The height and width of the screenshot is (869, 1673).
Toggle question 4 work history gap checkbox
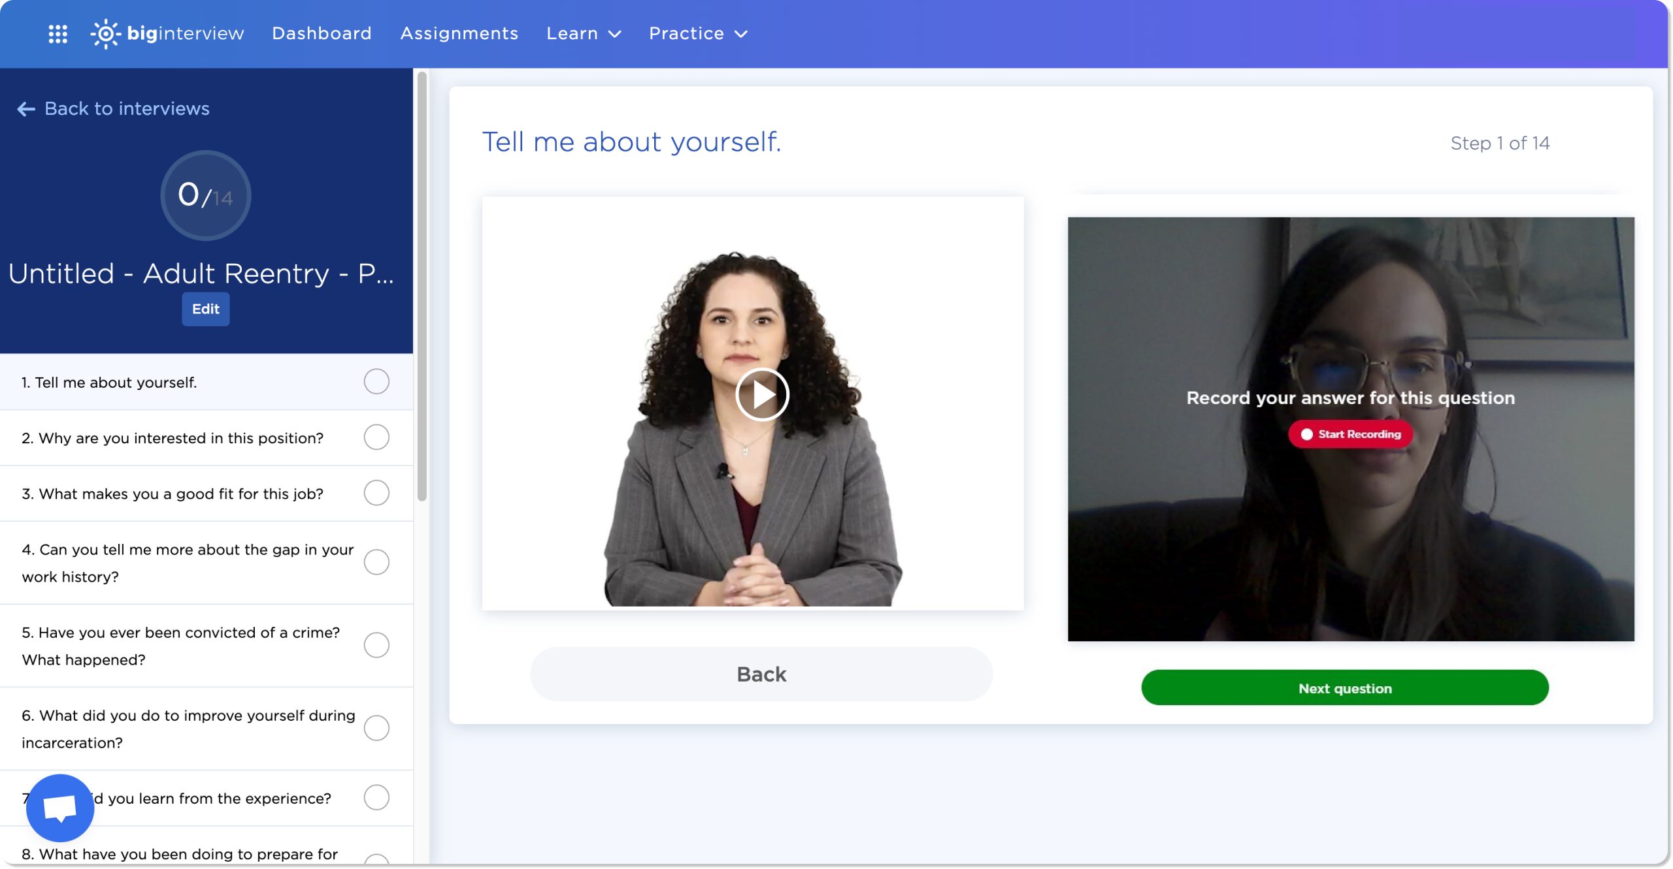[x=377, y=561]
